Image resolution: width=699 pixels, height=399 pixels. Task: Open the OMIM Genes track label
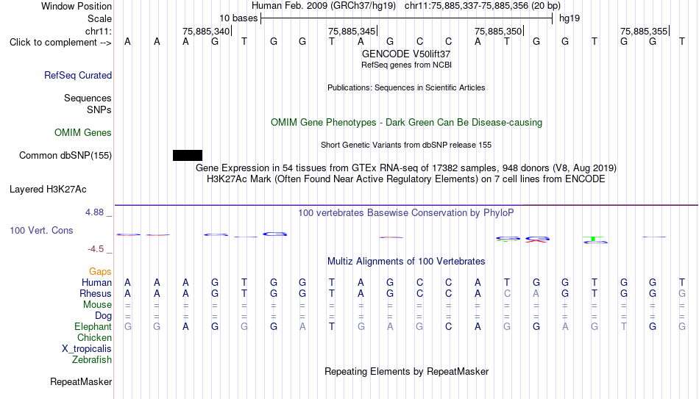coord(83,133)
